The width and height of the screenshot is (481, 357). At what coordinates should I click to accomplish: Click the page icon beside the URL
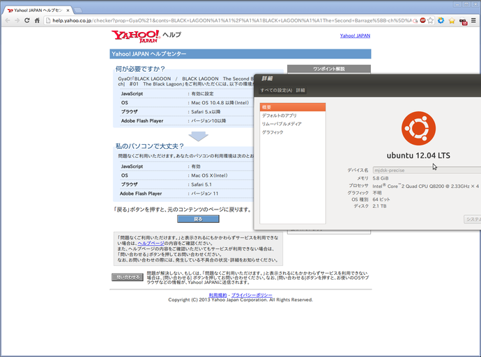[x=48, y=20]
